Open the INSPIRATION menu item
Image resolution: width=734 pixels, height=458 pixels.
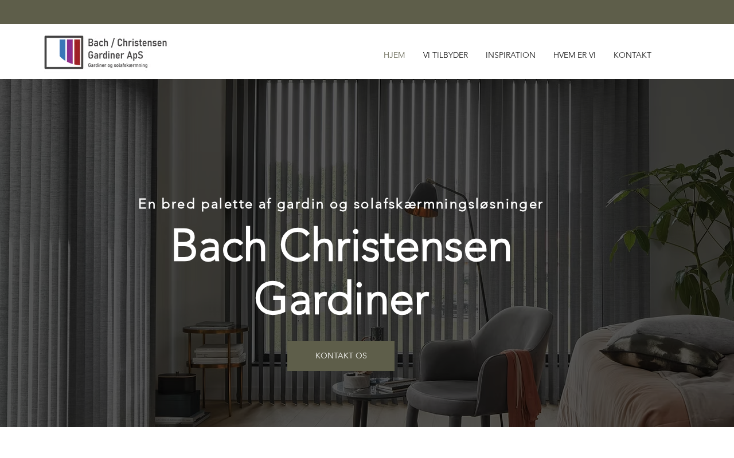click(x=510, y=55)
